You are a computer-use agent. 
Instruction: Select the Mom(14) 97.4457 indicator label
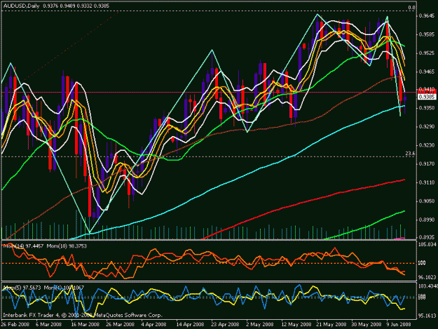coord(23,246)
